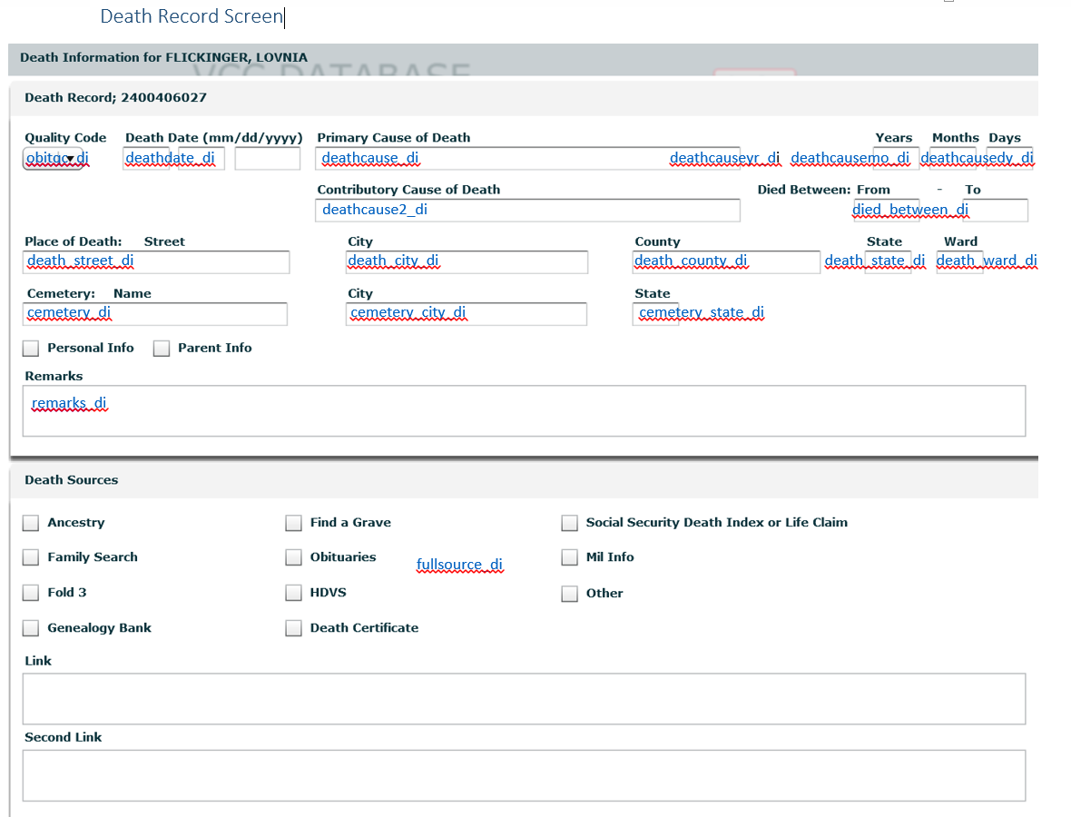Check the Parent Info checkbox
Screen dimensions: 1071x817
click(x=162, y=349)
